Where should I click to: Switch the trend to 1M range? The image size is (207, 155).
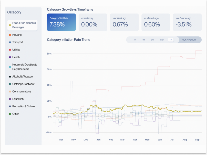(x=143, y=40)
